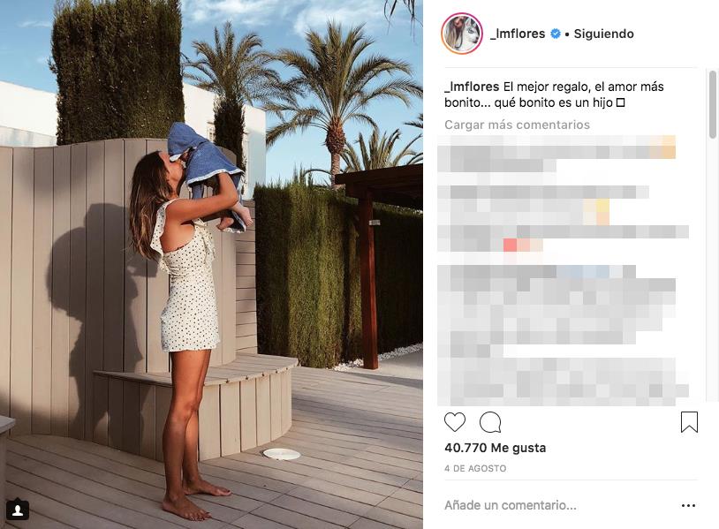
Task: Open the three-dot more options menu
Action: coord(688,506)
